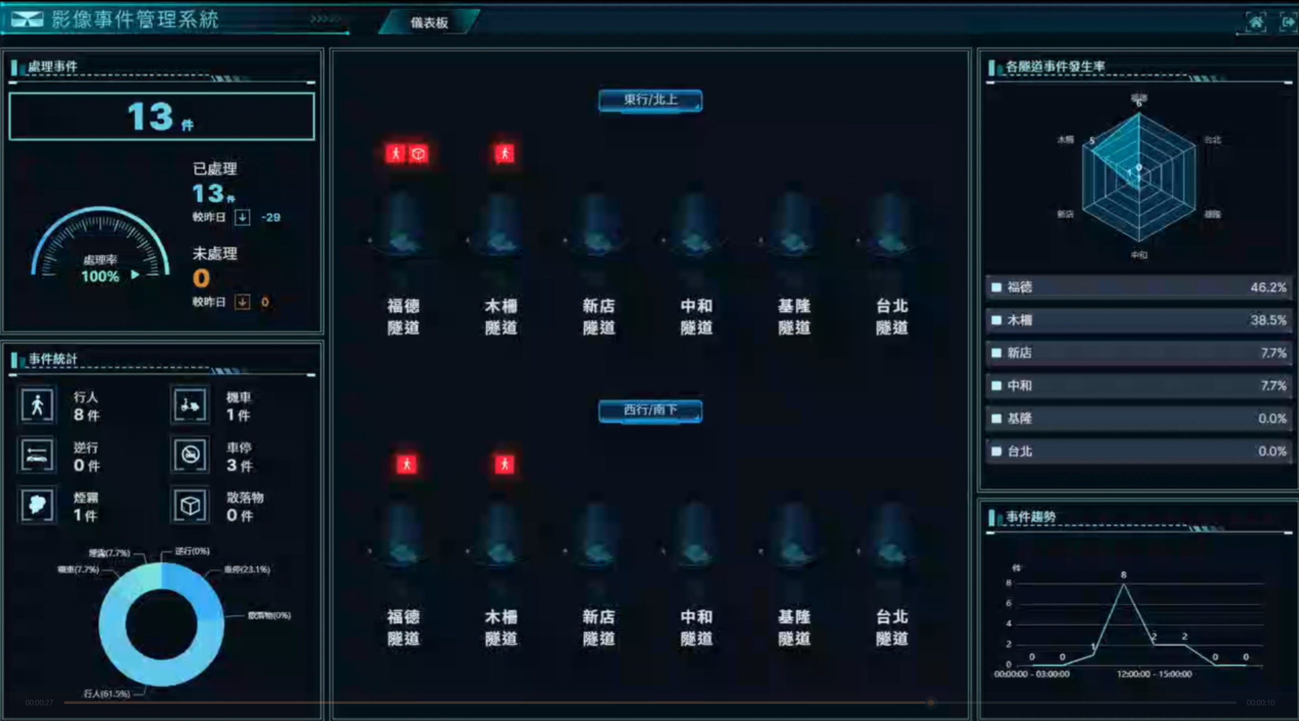Screen dimensions: 1299x721
Task: Select eastbound 中和隧道 tunnel
Action: 696,264
